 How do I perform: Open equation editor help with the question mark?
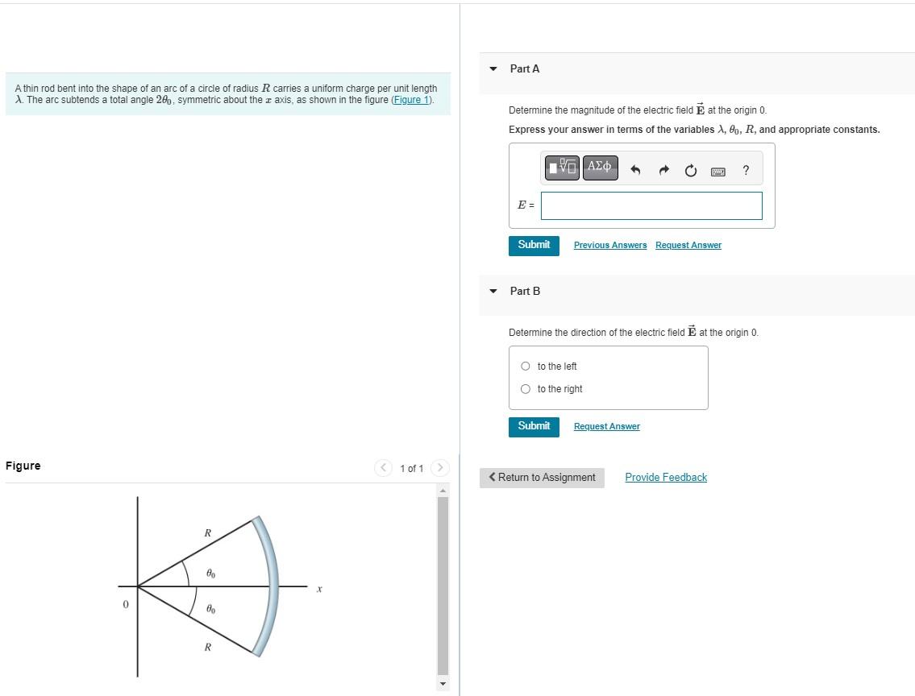coord(745,170)
